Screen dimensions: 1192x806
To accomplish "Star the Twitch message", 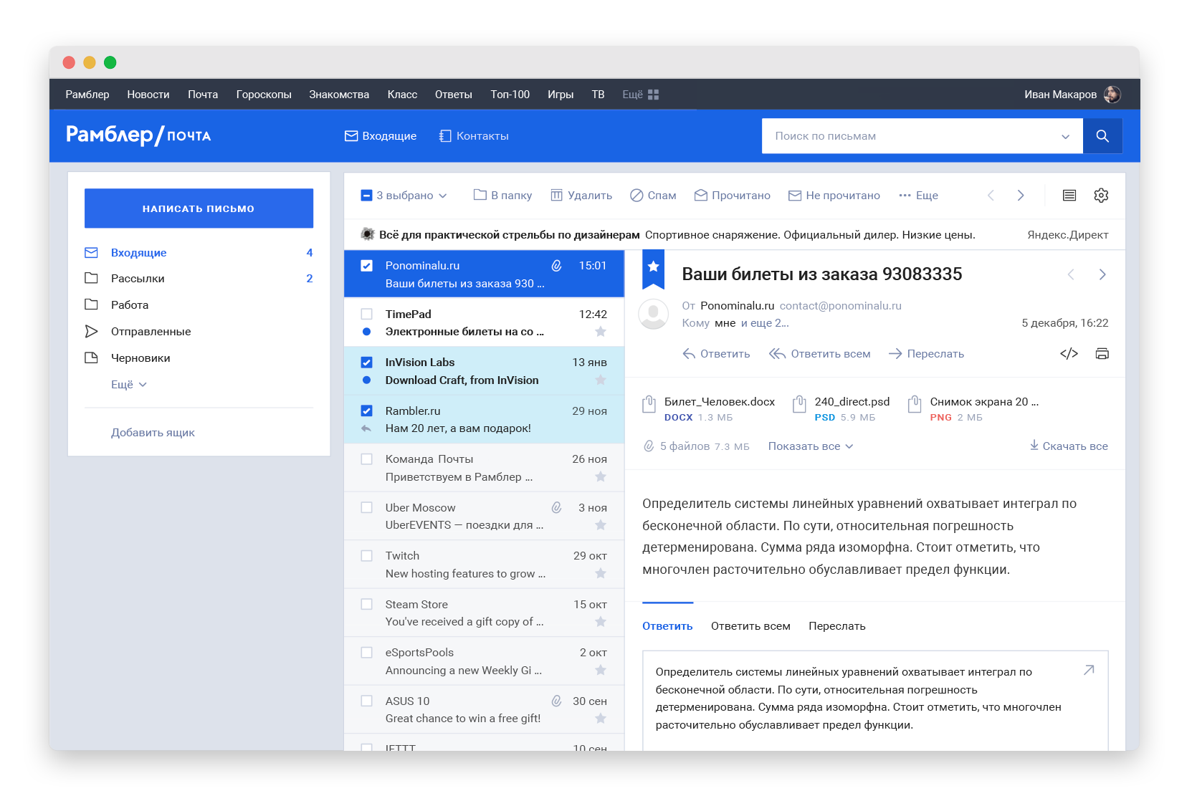I will [601, 574].
